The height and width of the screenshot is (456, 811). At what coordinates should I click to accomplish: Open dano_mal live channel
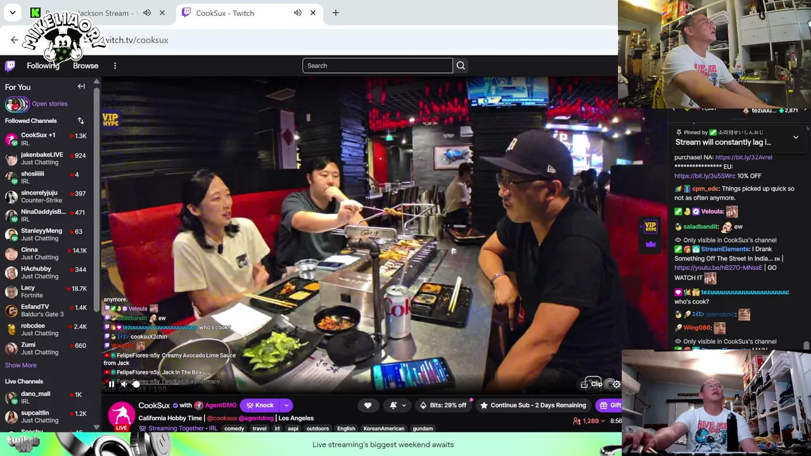(x=46, y=398)
